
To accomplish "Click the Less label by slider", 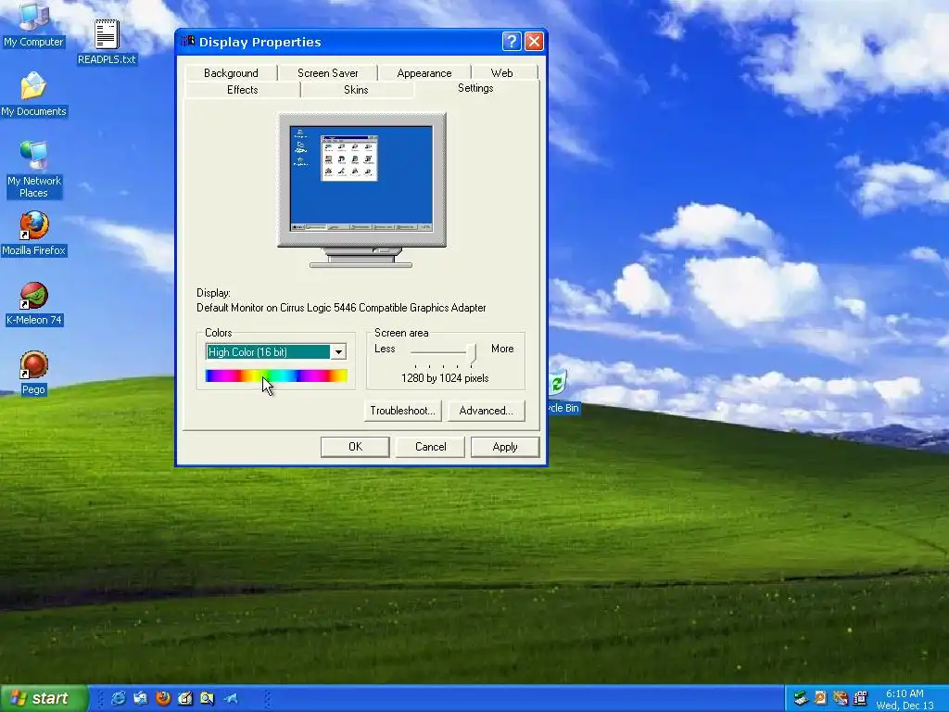I will (x=385, y=349).
